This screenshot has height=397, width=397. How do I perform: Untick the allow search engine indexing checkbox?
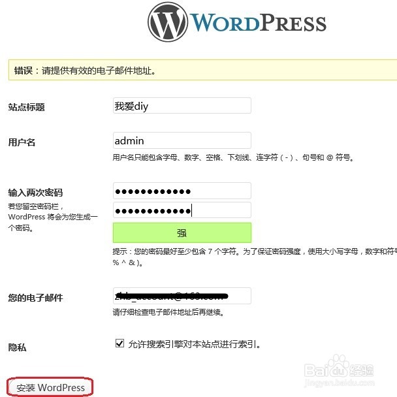pyautogui.click(x=119, y=343)
